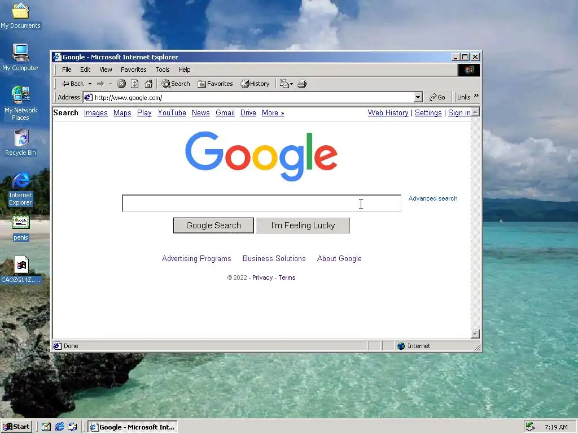Open the Start menu
This screenshot has width=578, height=434.
pyautogui.click(x=16, y=427)
